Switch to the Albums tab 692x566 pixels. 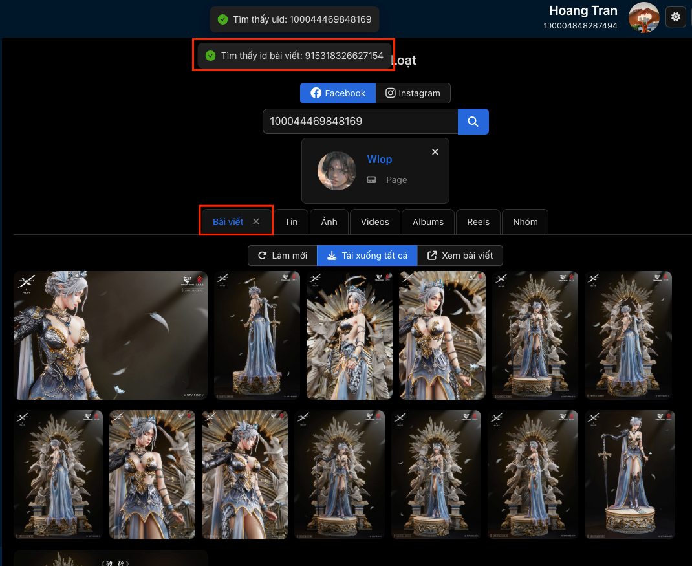tap(428, 222)
